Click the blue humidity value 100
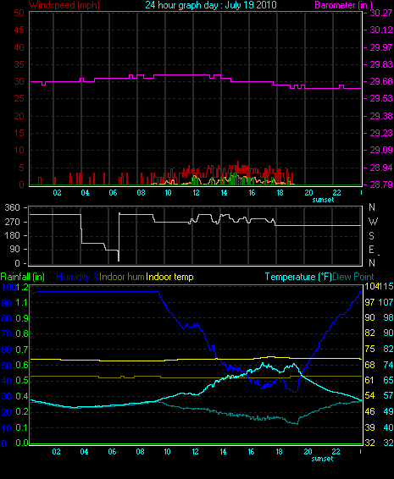The image size is (394, 479). [x=8, y=287]
